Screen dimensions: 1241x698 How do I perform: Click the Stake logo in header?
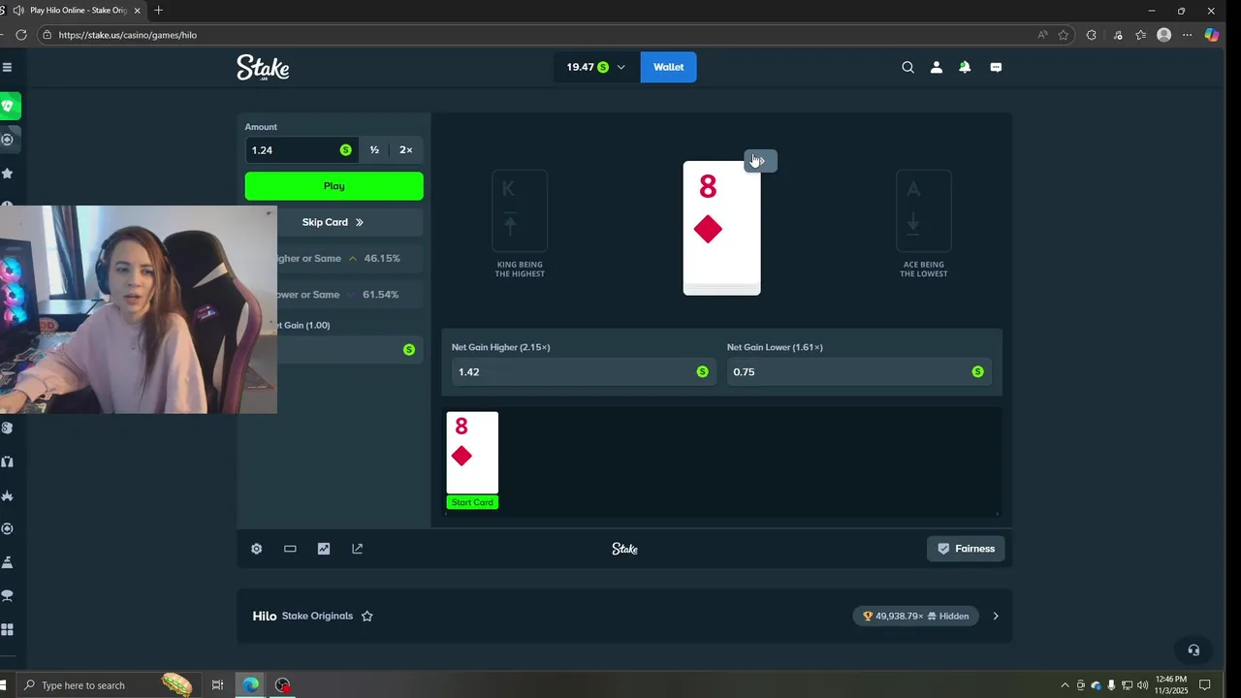coord(263,67)
